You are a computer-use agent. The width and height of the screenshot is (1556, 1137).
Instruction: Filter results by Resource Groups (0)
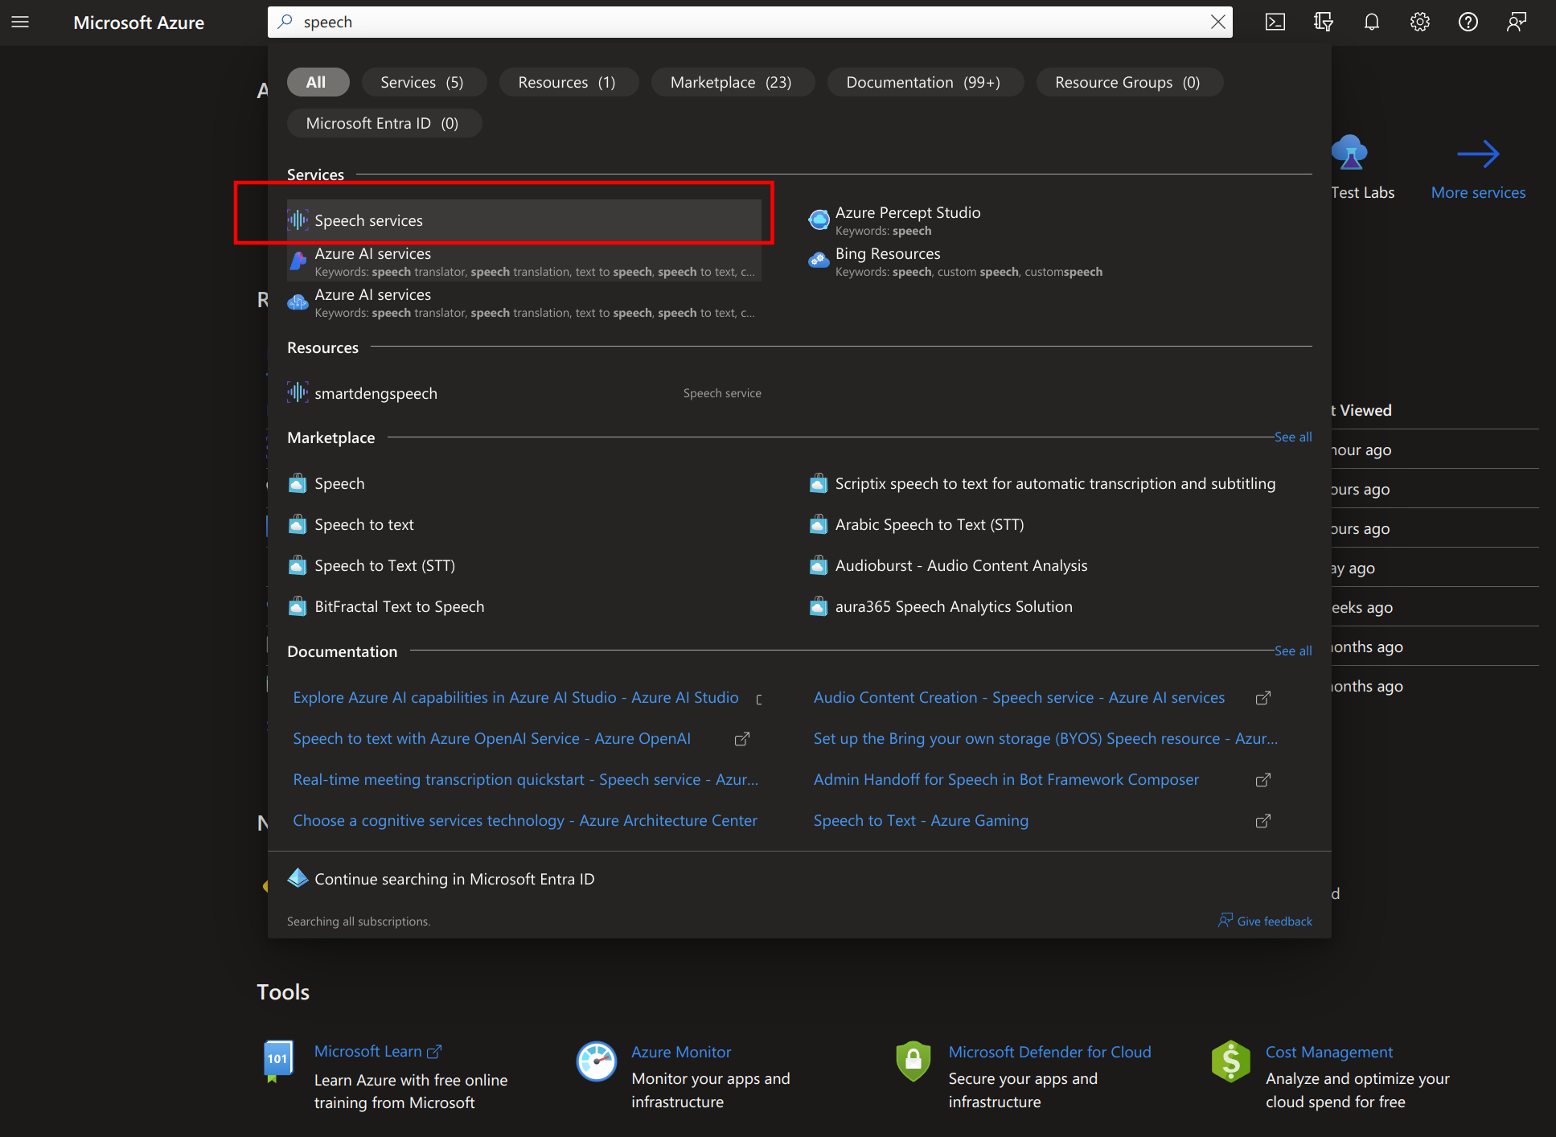1128,82
